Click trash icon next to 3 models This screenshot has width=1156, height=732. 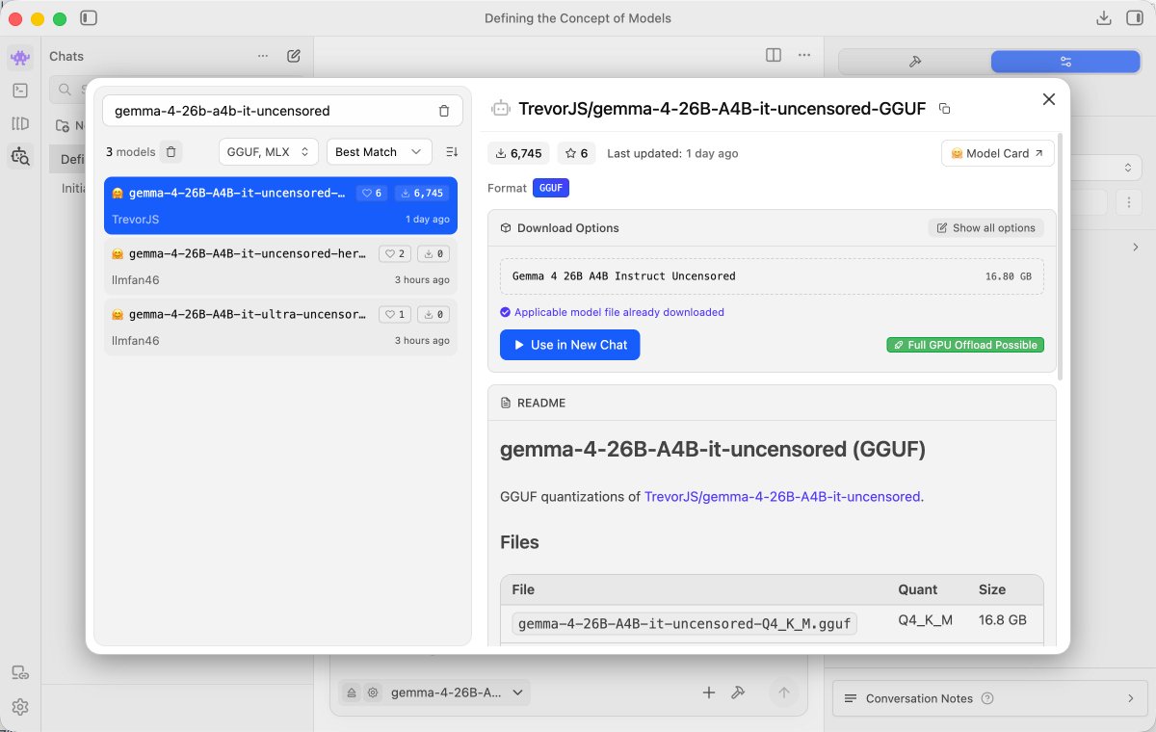coord(171,152)
